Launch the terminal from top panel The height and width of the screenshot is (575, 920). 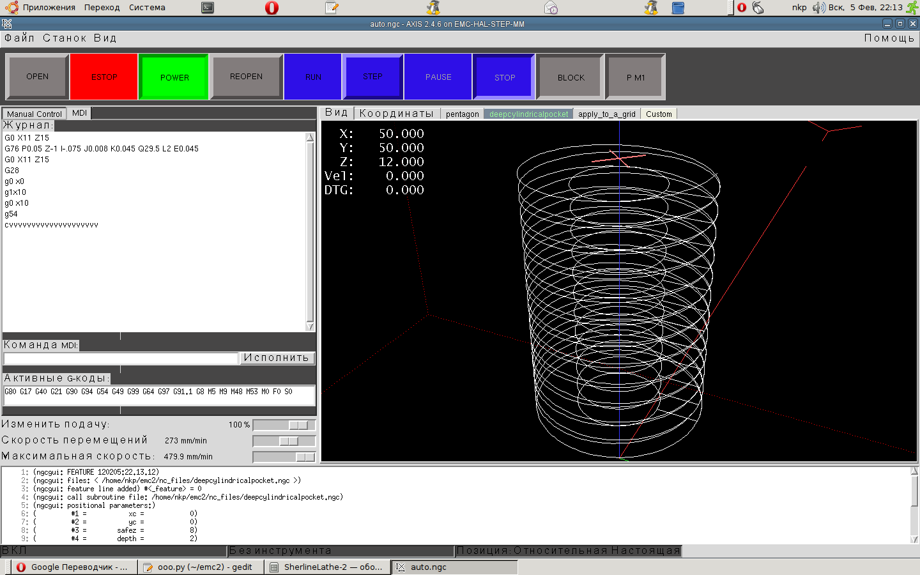click(x=208, y=8)
